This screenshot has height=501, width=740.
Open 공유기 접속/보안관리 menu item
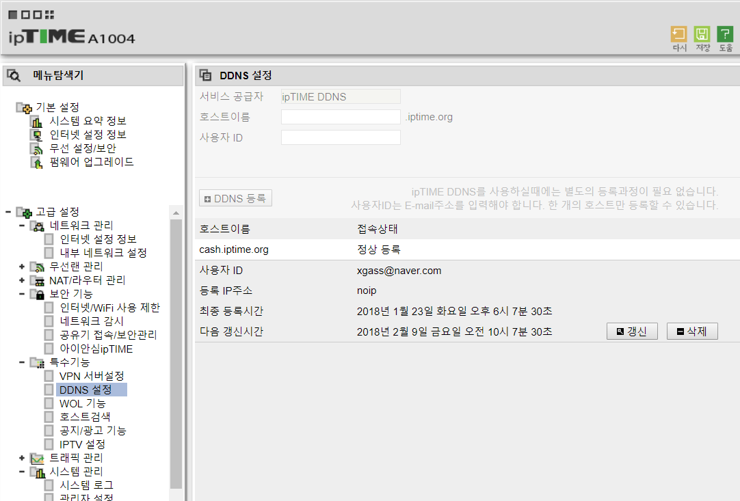(108, 335)
